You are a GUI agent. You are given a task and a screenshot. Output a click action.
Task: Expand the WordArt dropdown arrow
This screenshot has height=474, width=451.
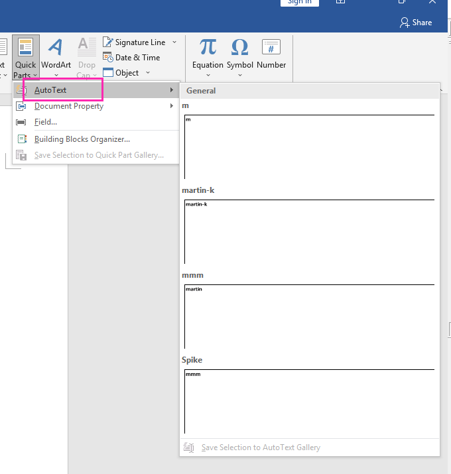pos(56,75)
